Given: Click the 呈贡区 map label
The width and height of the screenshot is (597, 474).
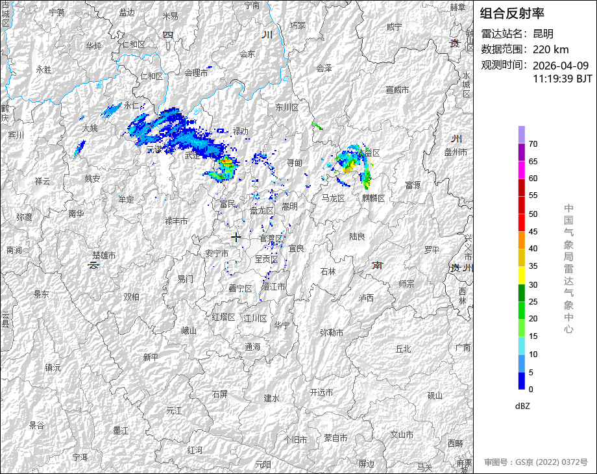Looking at the screenshot, I should pos(267,259).
